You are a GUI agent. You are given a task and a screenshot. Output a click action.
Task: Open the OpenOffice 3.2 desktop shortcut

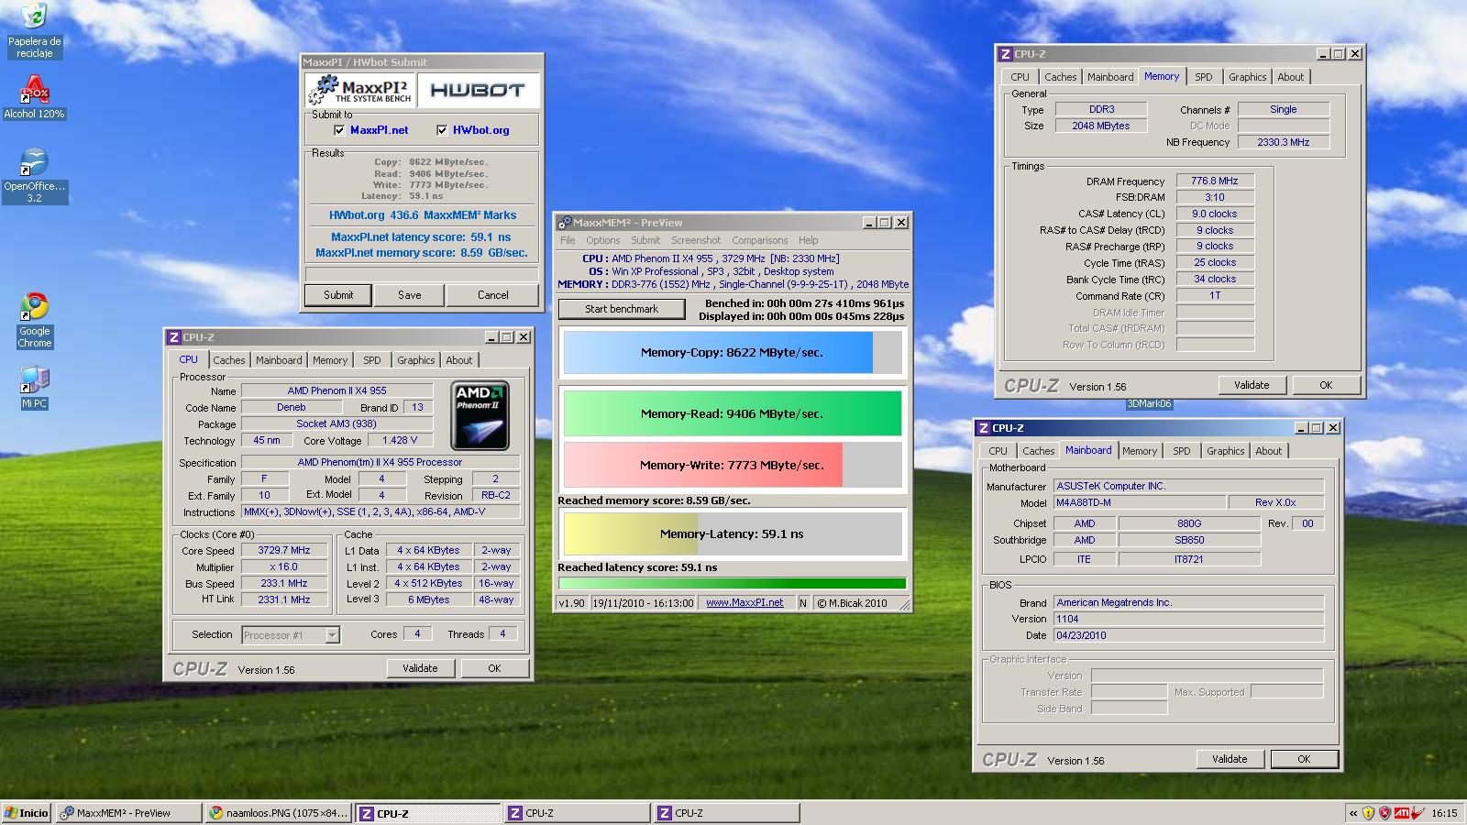click(x=34, y=176)
